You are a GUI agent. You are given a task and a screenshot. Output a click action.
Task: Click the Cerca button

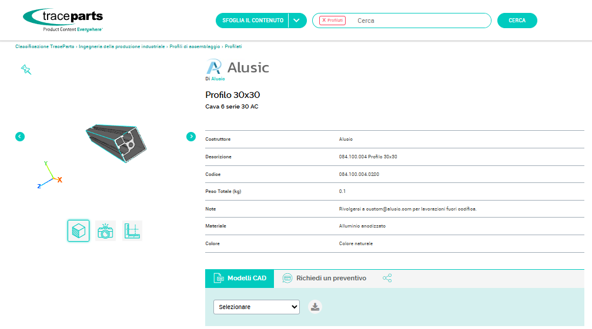coord(517,21)
